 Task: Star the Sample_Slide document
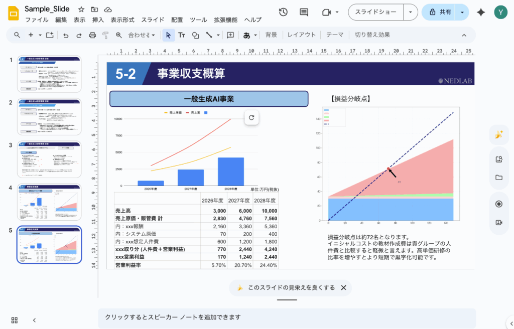[x=81, y=10]
